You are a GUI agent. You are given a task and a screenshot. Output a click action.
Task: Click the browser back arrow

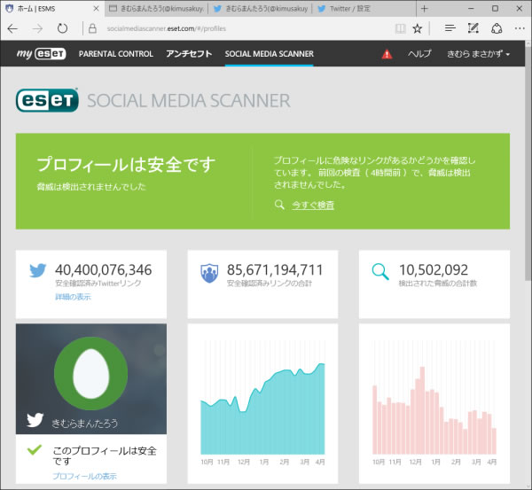(12, 28)
